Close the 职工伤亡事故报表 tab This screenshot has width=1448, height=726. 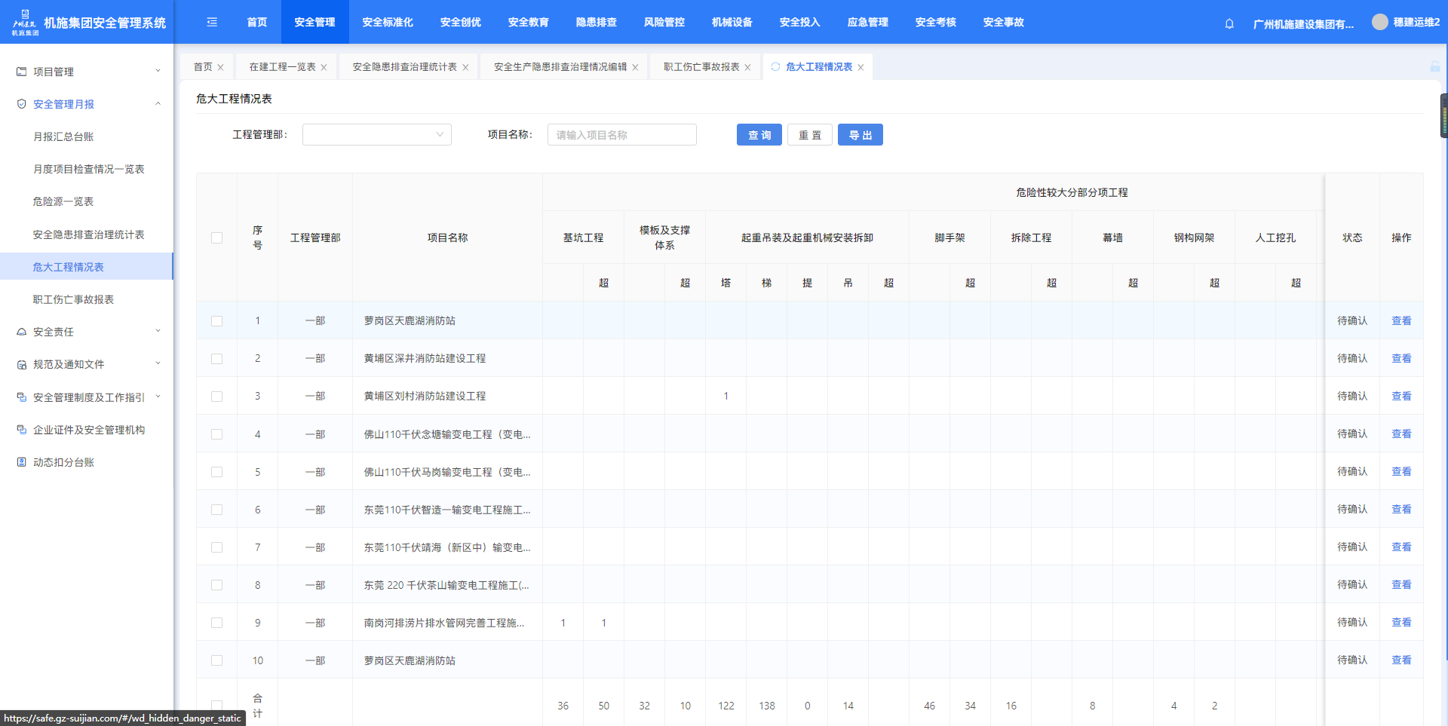(x=747, y=67)
